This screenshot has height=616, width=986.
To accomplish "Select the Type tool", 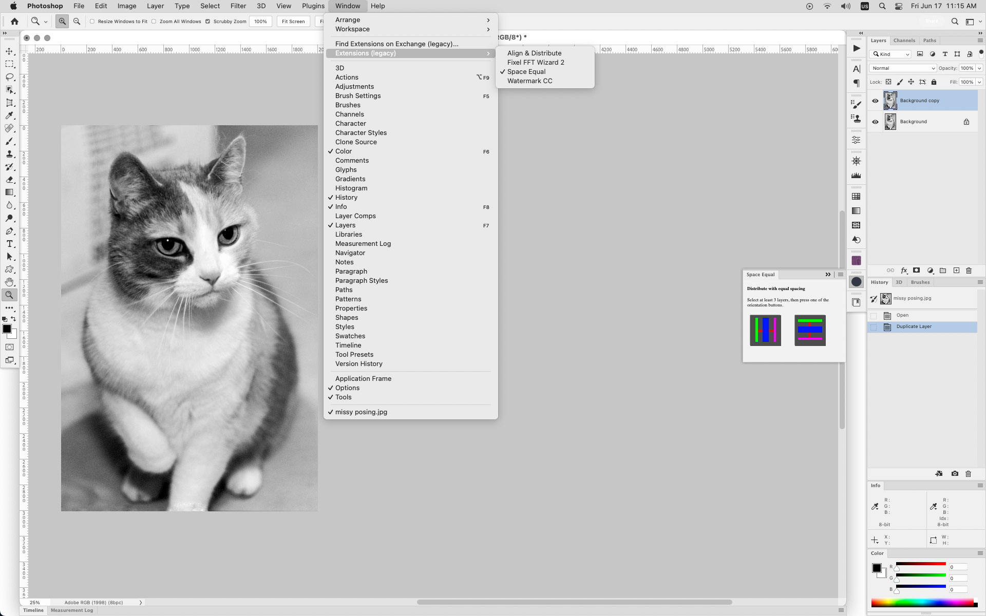I will pyautogui.click(x=9, y=244).
